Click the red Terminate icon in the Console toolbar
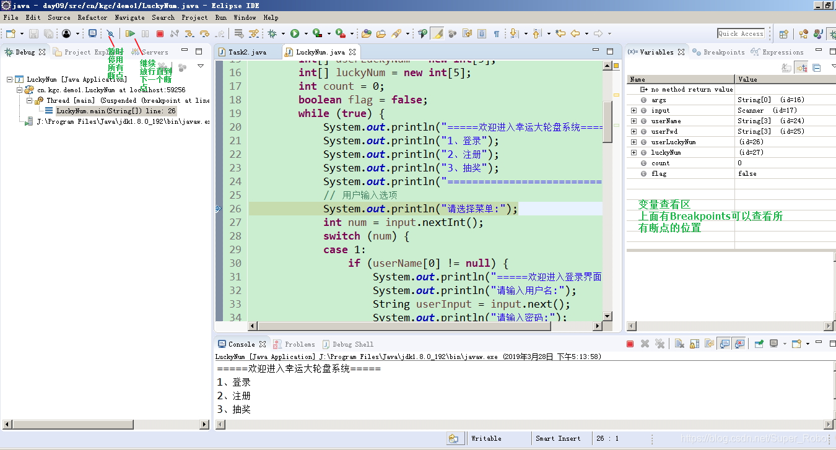Screen dimensions: 836x450 630,344
